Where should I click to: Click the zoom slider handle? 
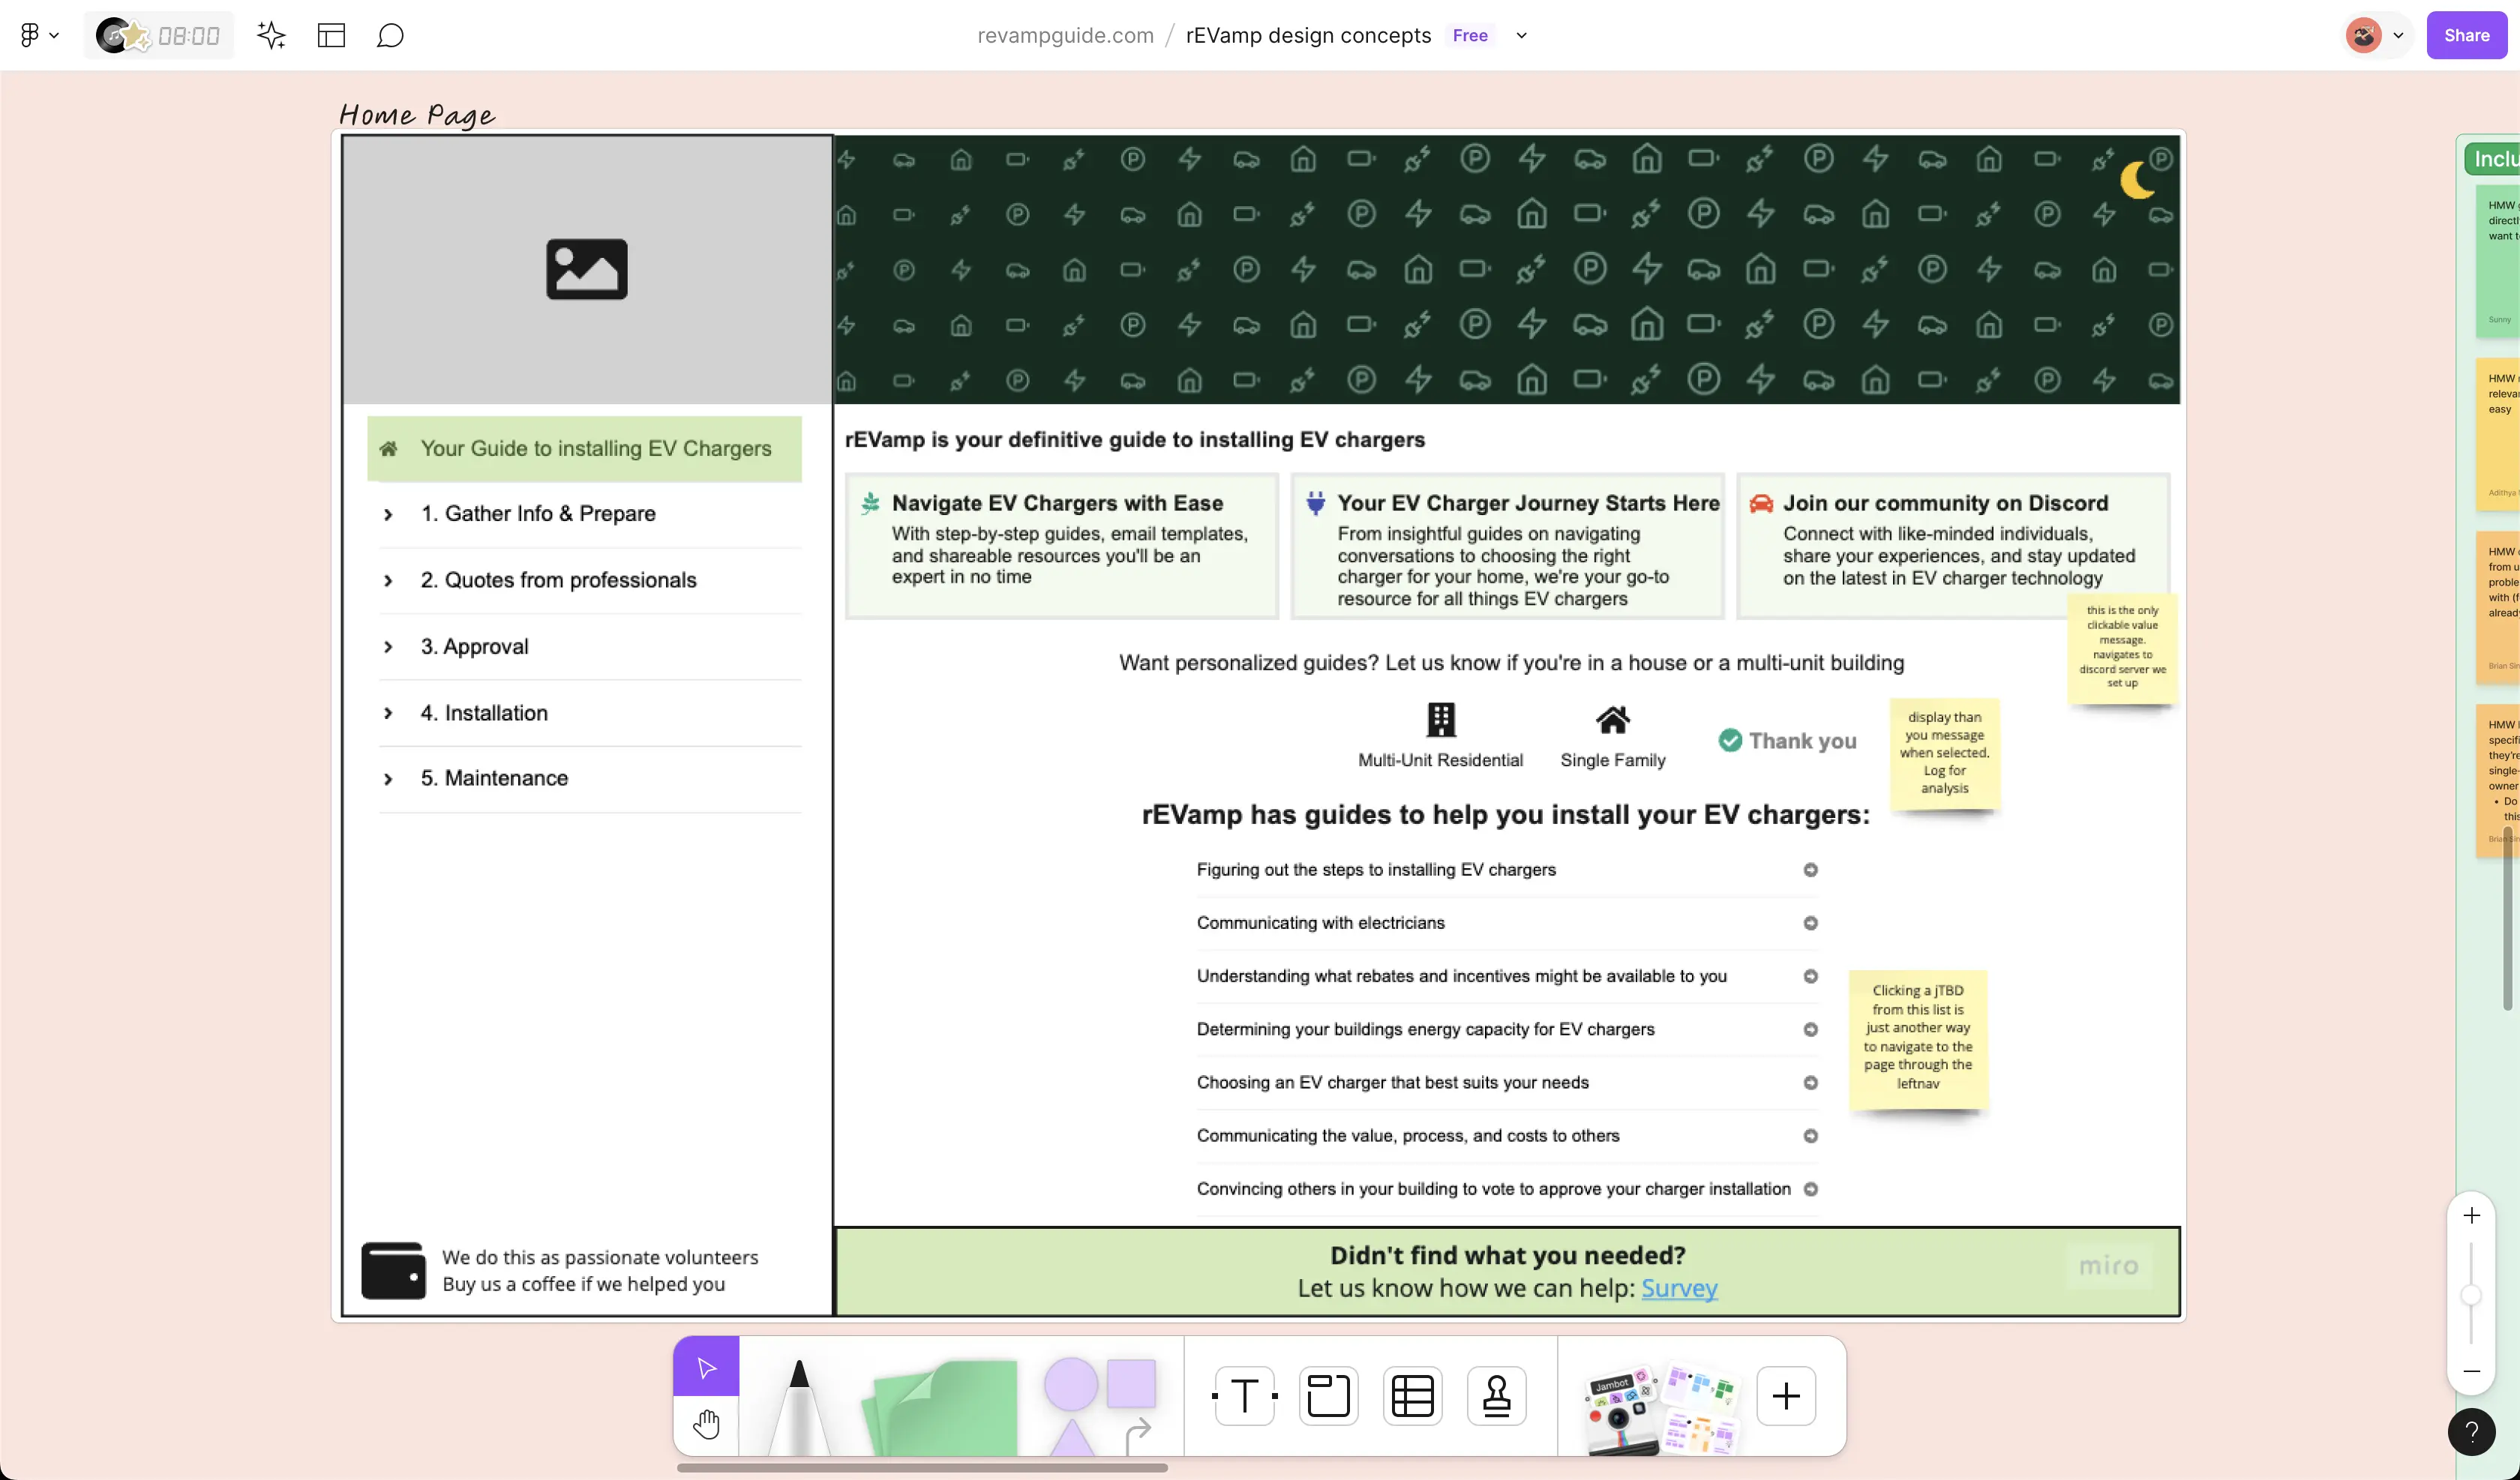[2470, 1295]
